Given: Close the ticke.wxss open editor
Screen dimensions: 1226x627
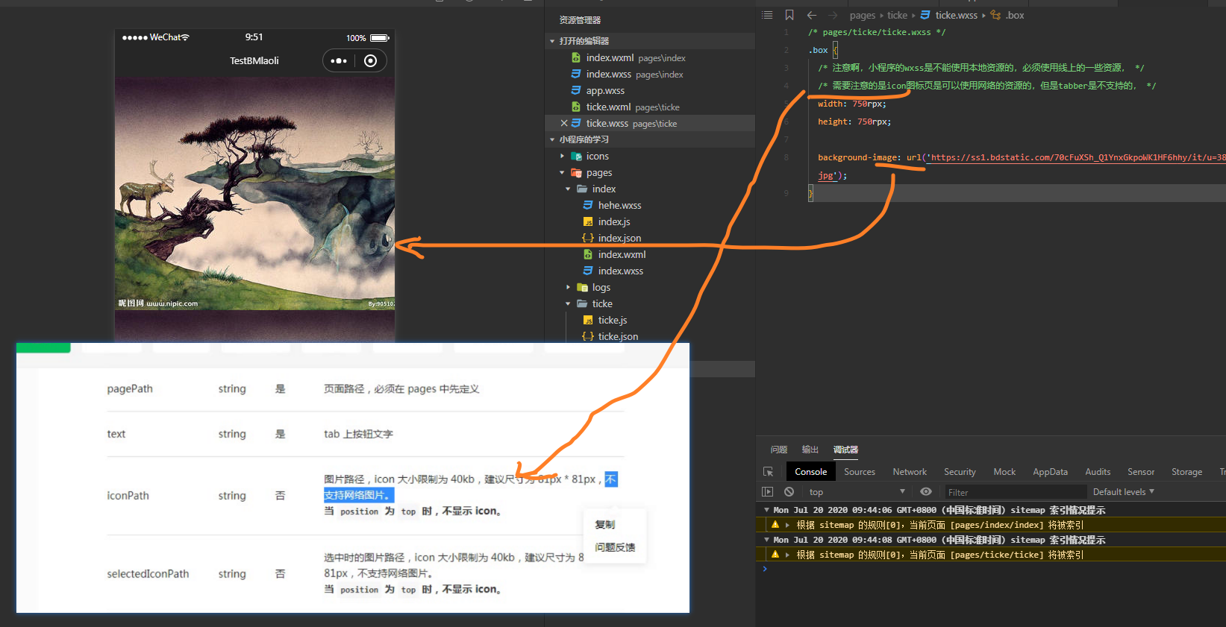Looking at the screenshot, I should tap(564, 123).
